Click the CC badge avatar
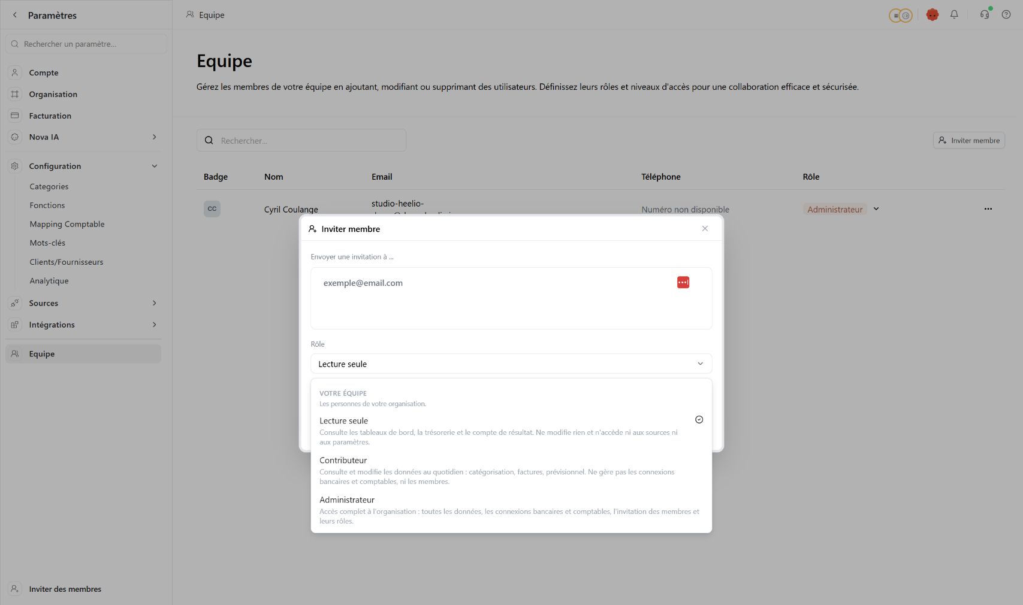The image size is (1023, 605). [212, 208]
